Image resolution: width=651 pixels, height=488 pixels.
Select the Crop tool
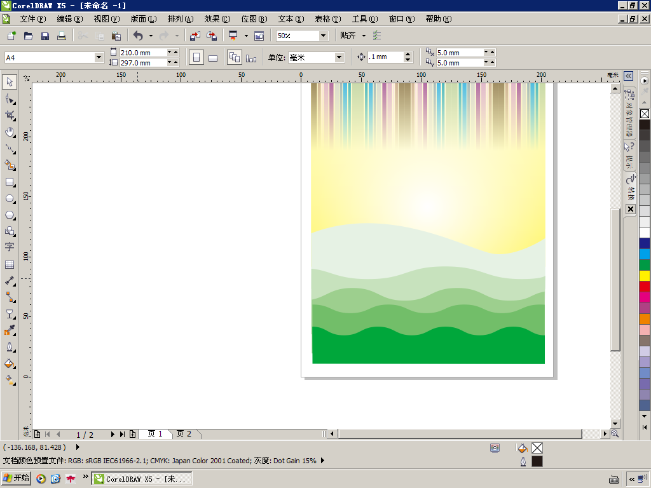10,116
